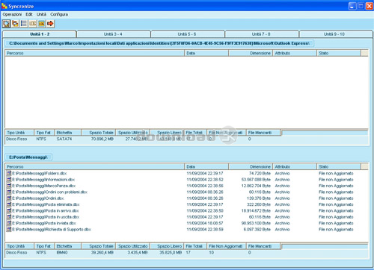374x270 pixels.
Task: Click the Folders.dbx file icon
Action: click(9, 173)
